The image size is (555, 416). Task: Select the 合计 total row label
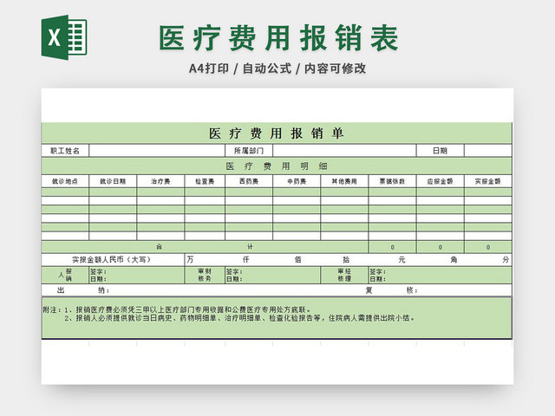pos(205,247)
